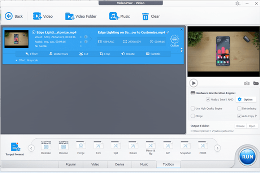
Task: Select the Deshake toolbox item
Action: click(x=46, y=148)
